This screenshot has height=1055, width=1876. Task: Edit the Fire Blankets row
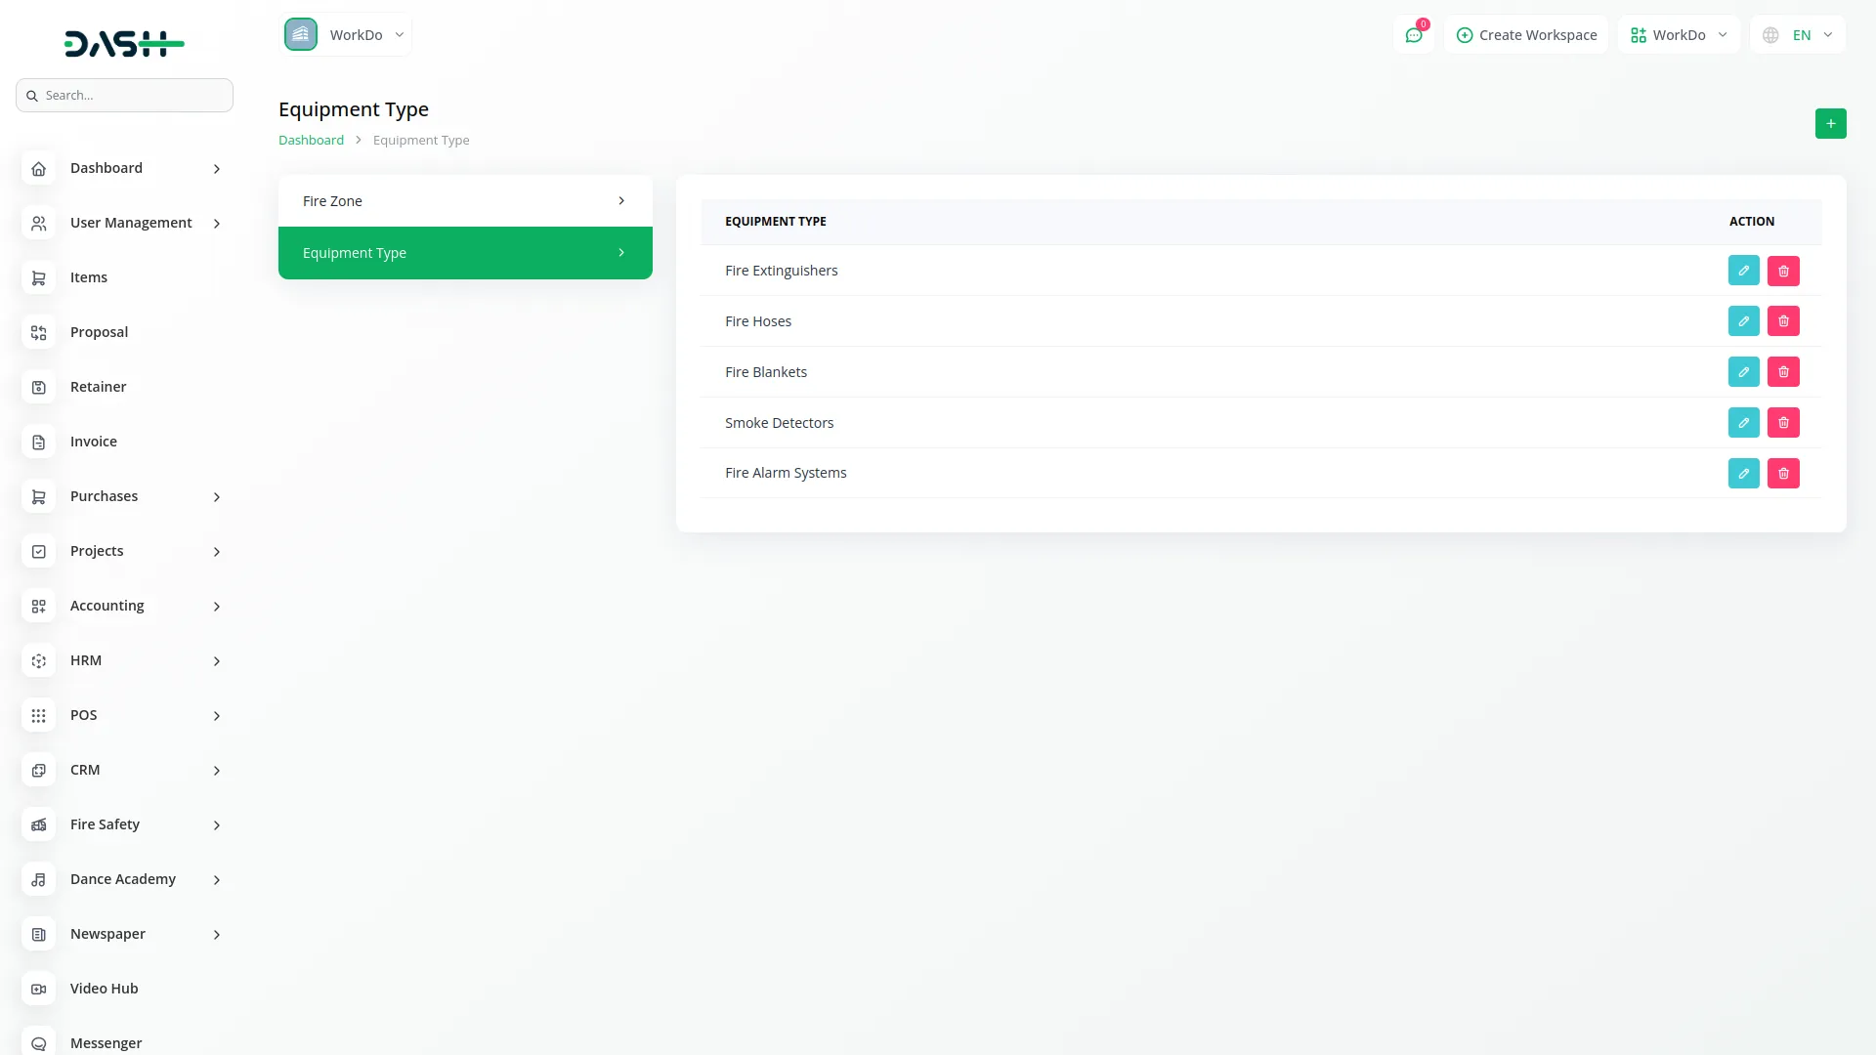click(1743, 372)
